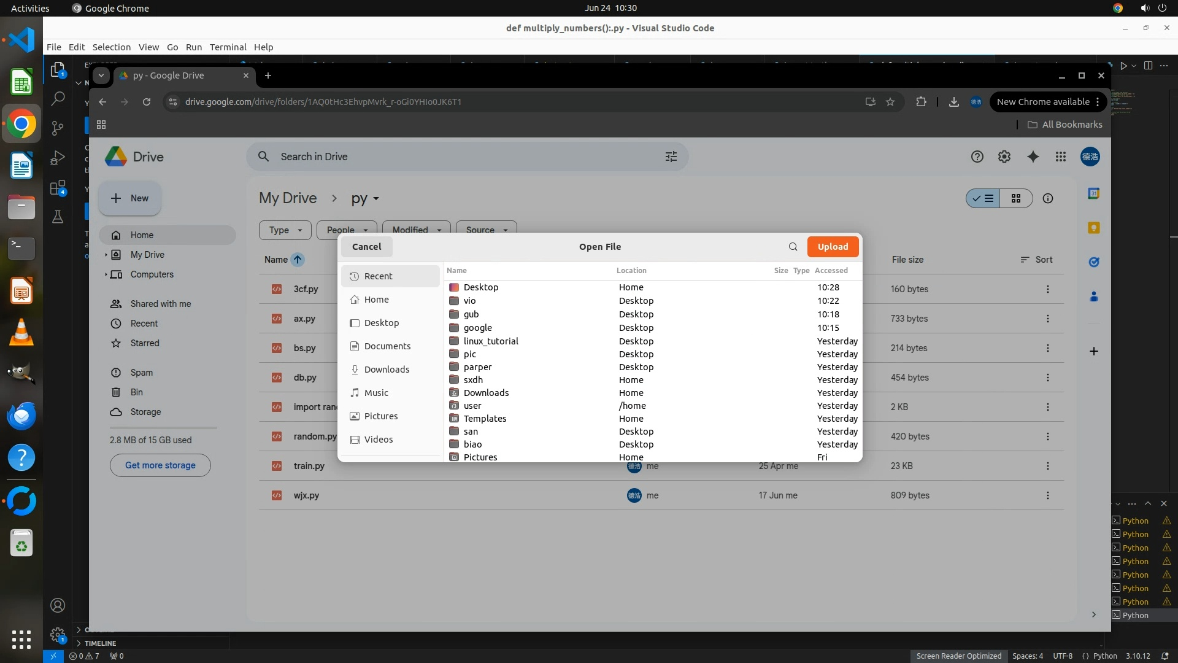Click the Drive settings gear icon
The height and width of the screenshot is (663, 1178).
click(1004, 157)
